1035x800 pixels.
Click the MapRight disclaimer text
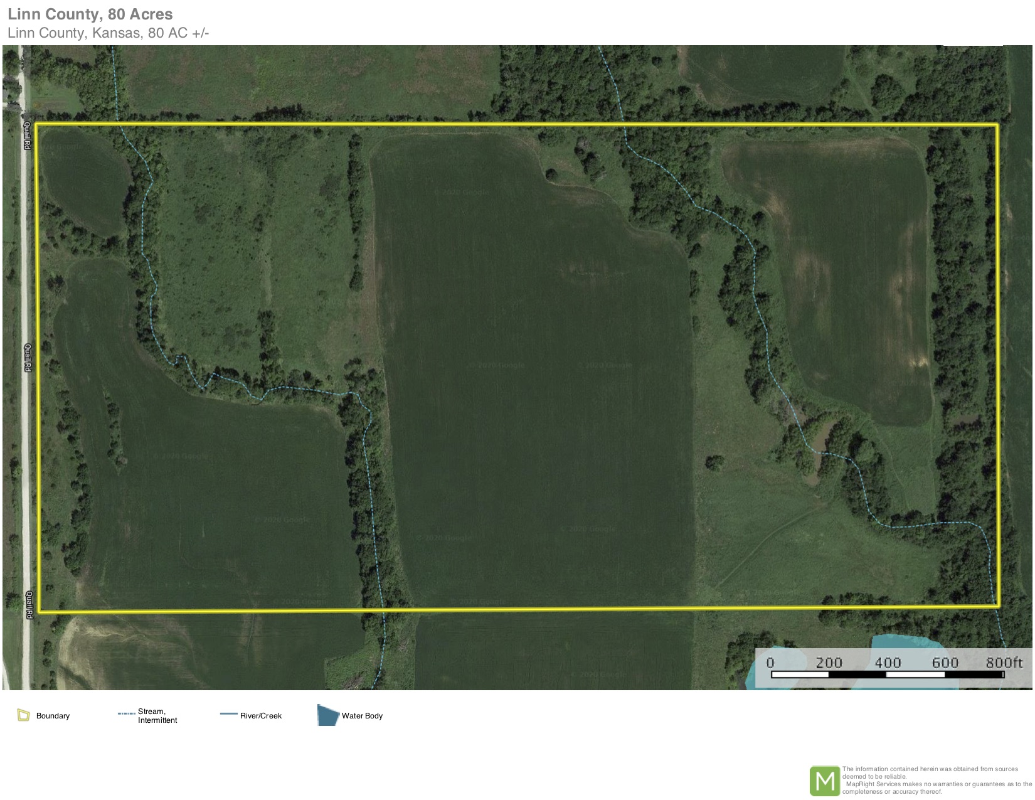[x=936, y=781]
